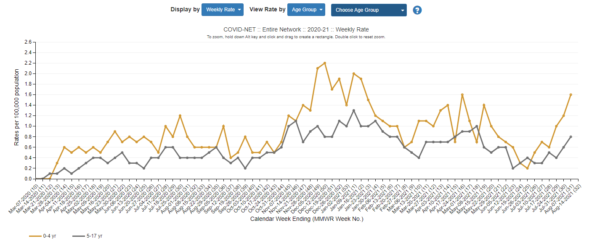Click the 5-17 yr peak point at 1.3
589x241 pixels.
point(353,110)
